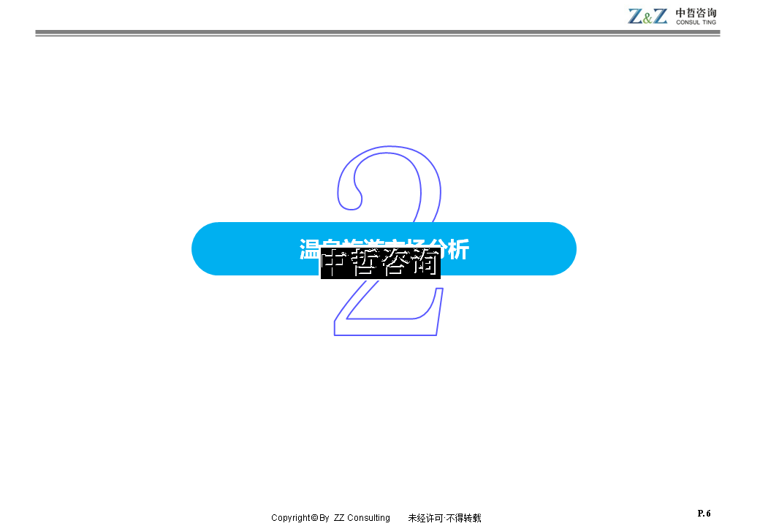Select the gray horizontal divider line
Viewport: 760px width, 526px height.
[377, 33]
